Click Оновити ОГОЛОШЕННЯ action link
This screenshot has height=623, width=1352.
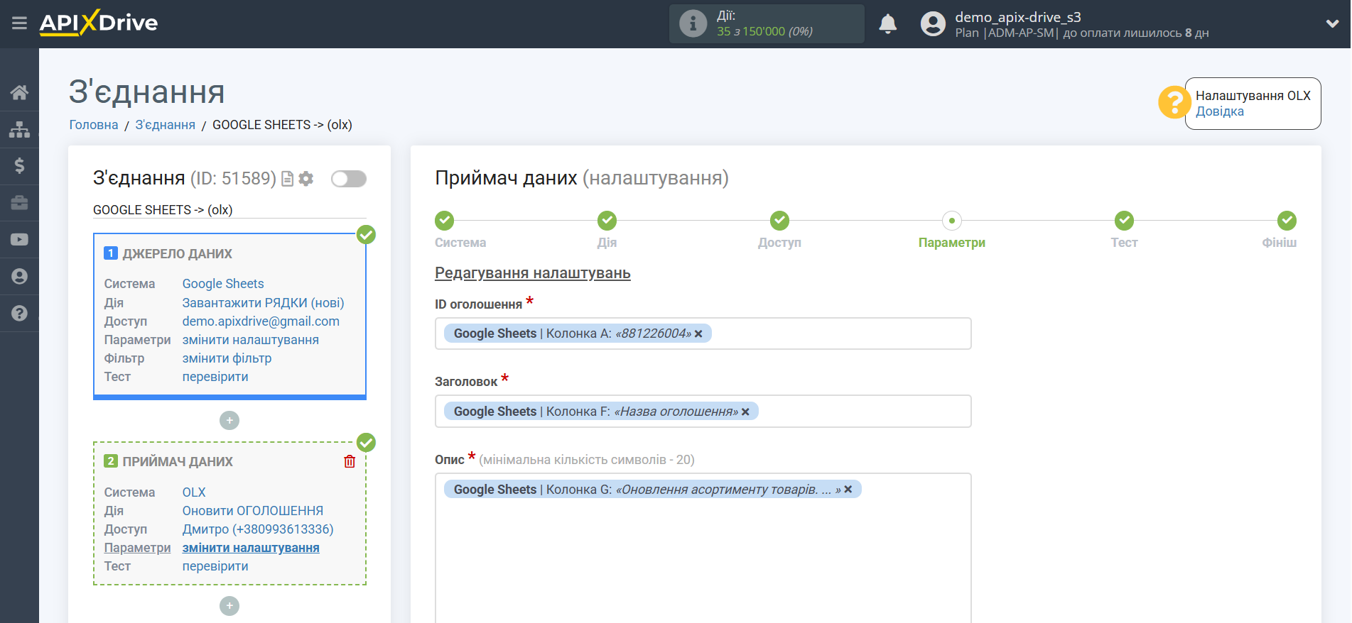click(x=253, y=511)
